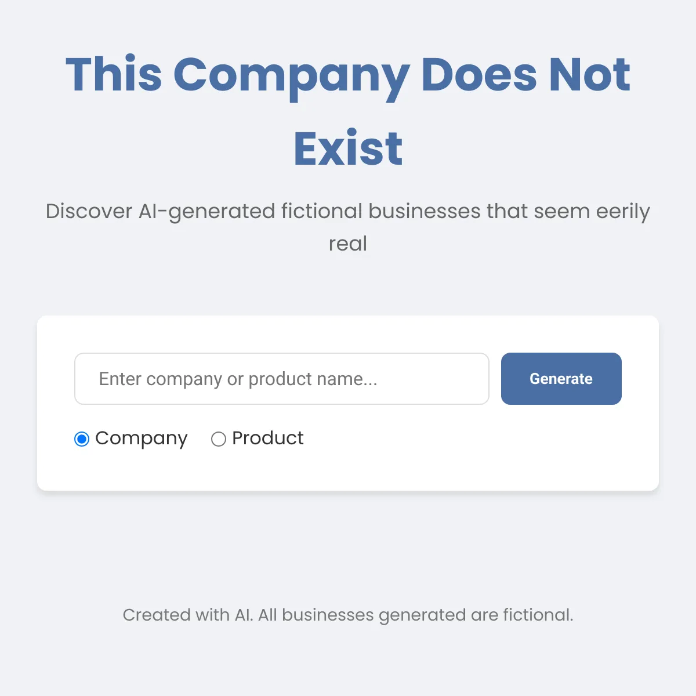Click the 'This Company Does Not Exist' heading
This screenshot has width=696, height=696.
click(x=348, y=111)
